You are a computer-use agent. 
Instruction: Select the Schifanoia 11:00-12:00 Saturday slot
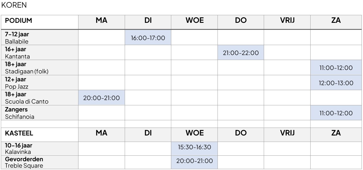coord(336,113)
